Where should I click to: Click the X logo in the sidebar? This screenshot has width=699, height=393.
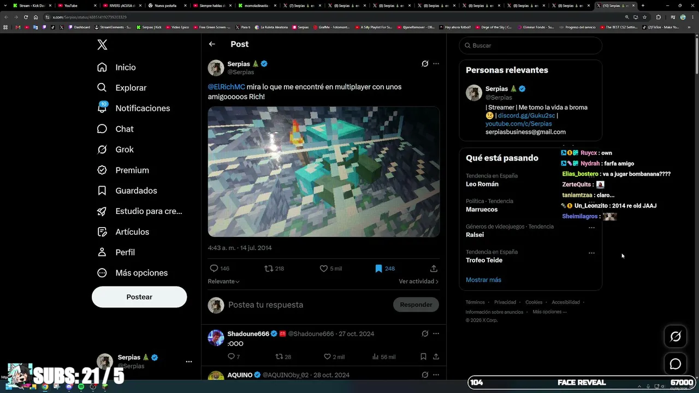102,45
